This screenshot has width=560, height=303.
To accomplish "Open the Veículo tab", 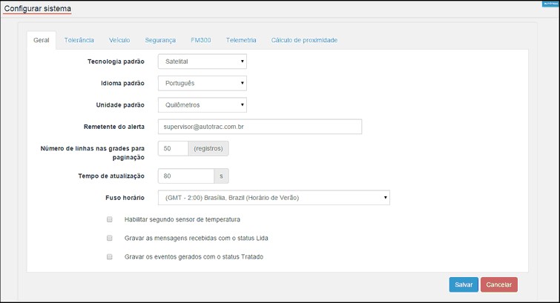I will point(119,40).
